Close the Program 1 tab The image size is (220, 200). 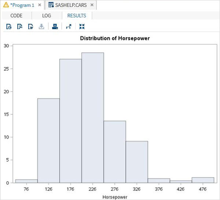coord(40,5)
